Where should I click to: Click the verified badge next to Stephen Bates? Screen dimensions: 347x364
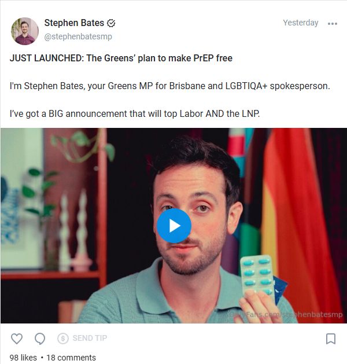(x=111, y=23)
